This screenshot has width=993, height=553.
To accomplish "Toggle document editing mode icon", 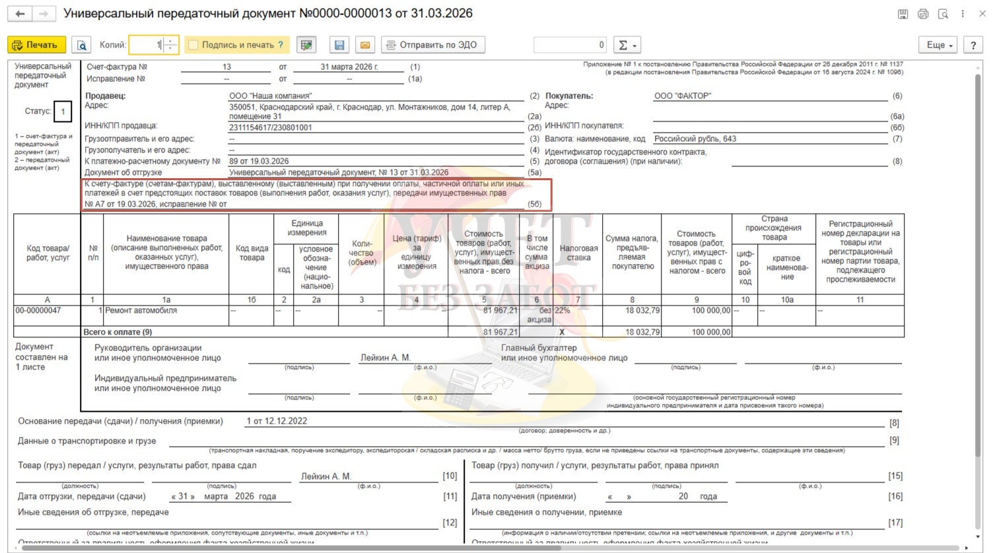I will point(306,45).
